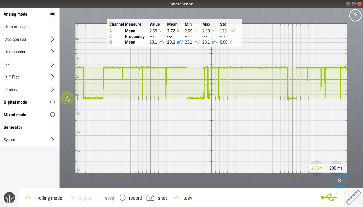Select the Mixed mode radio button
363x207 pixels.
click(53, 115)
